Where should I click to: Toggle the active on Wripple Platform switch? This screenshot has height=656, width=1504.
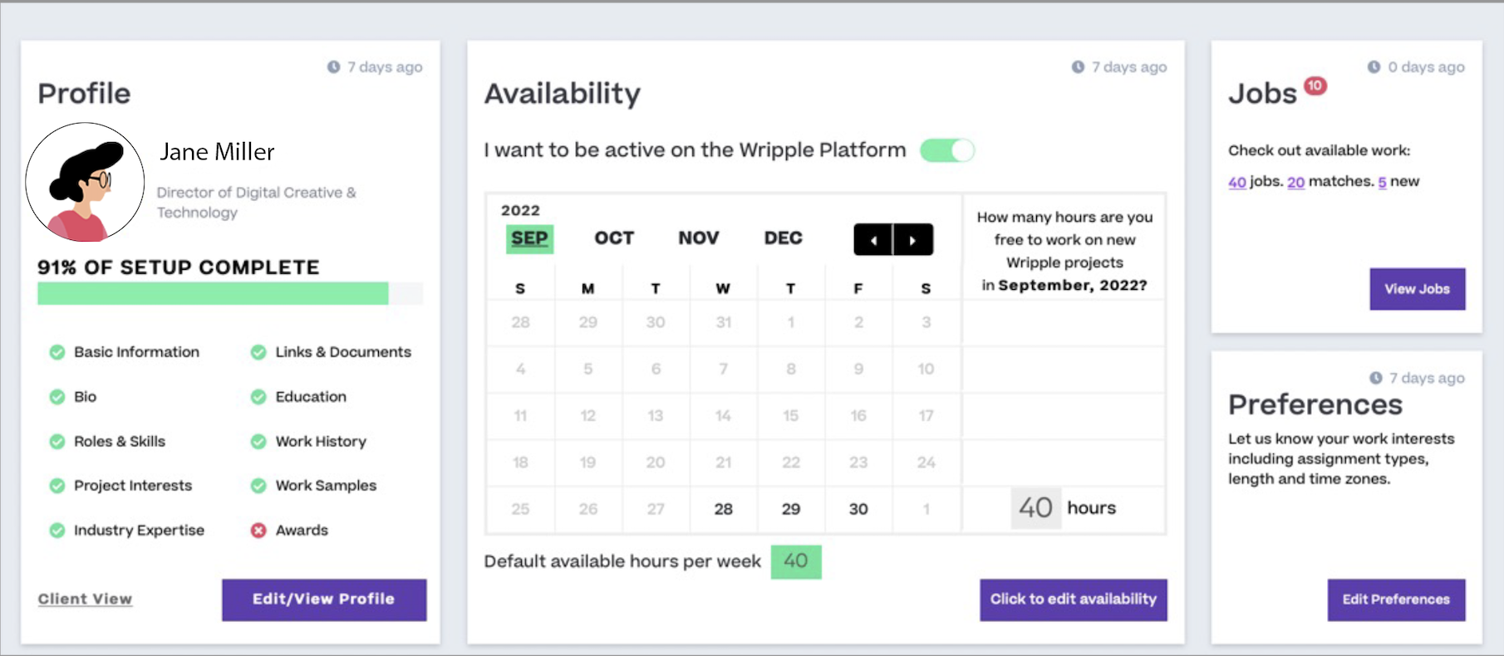click(947, 150)
